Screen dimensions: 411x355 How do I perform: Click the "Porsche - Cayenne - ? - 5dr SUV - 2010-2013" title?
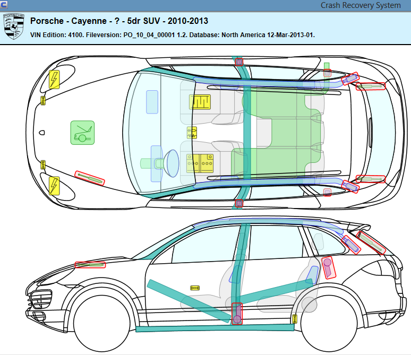pos(119,21)
